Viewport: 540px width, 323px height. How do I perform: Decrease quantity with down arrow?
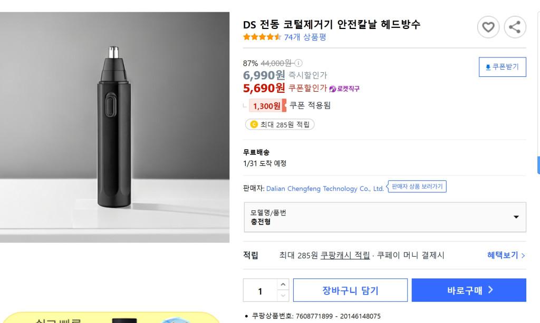[x=283, y=296]
